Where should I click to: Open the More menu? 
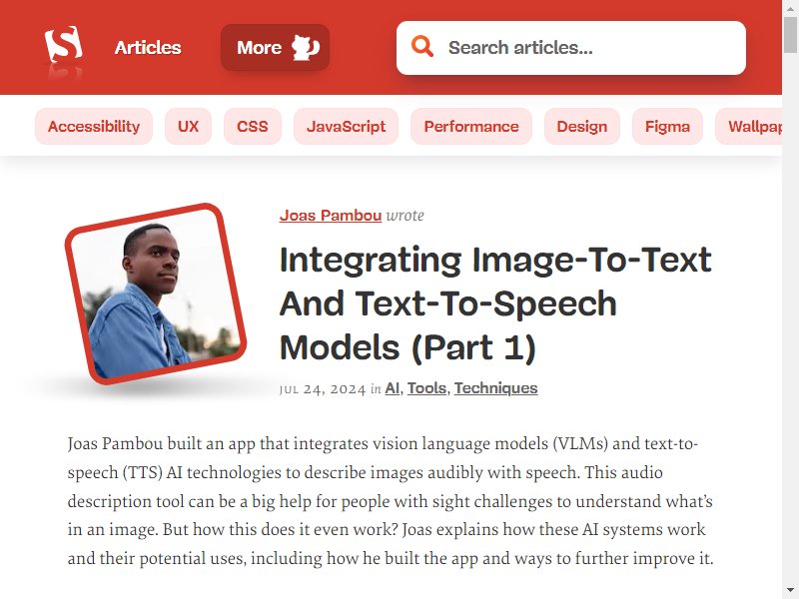click(276, 47)
